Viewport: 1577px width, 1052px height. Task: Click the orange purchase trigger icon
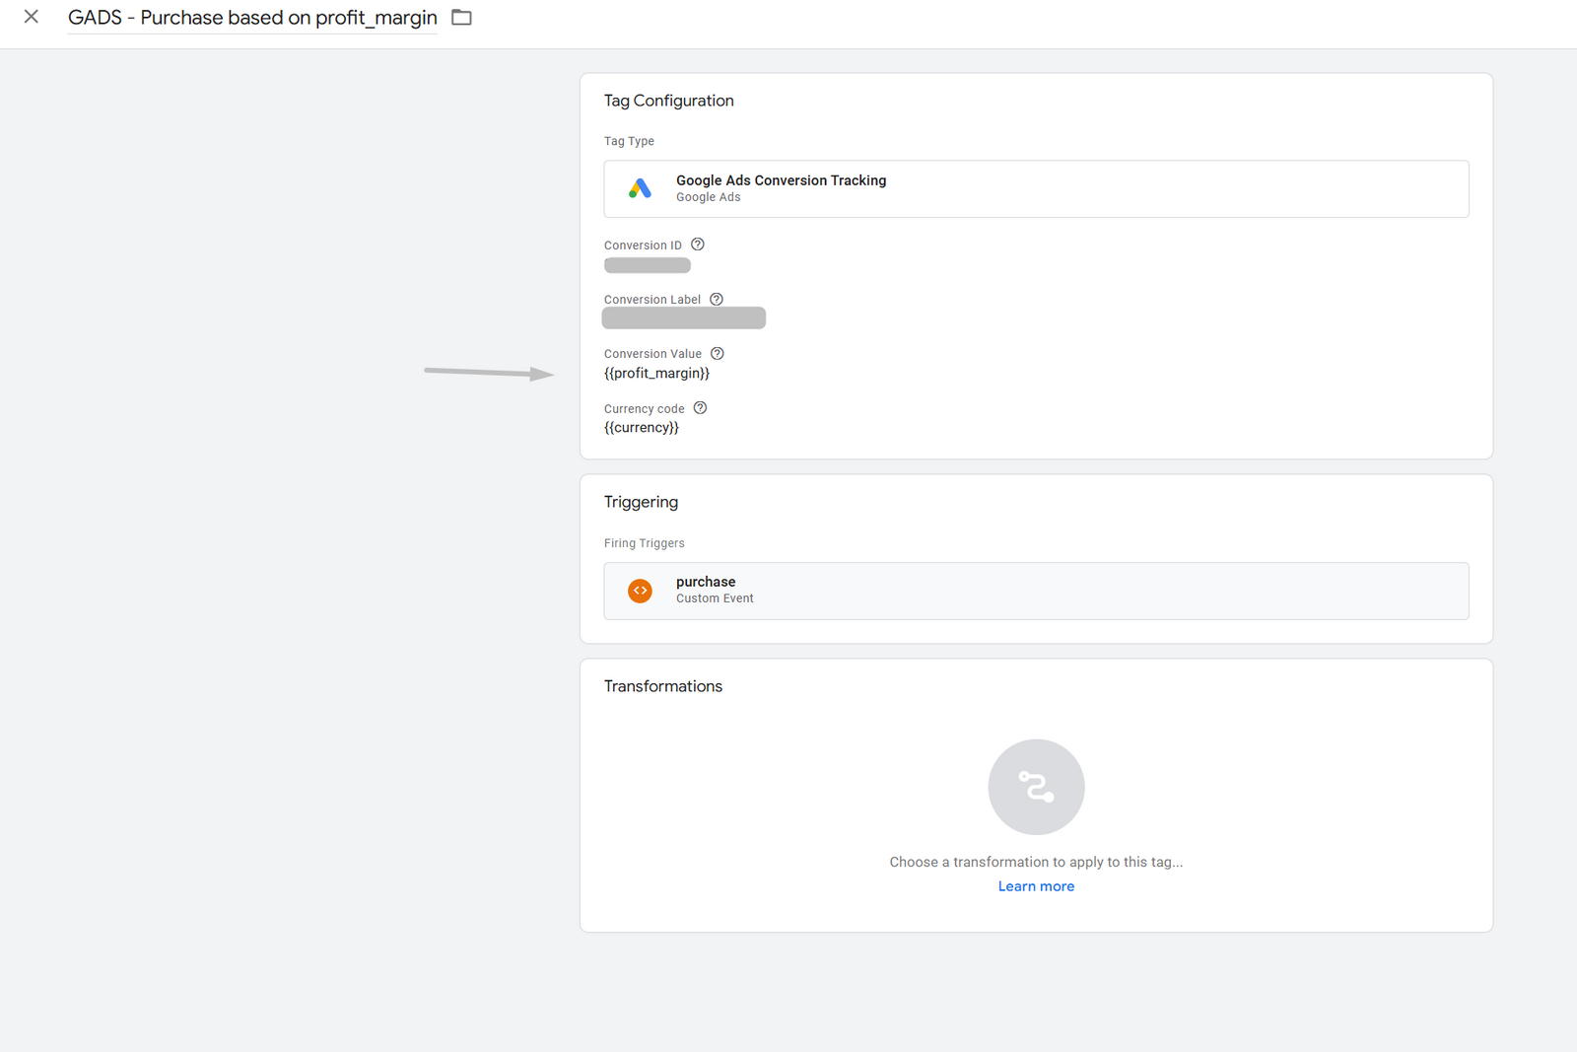640,591
